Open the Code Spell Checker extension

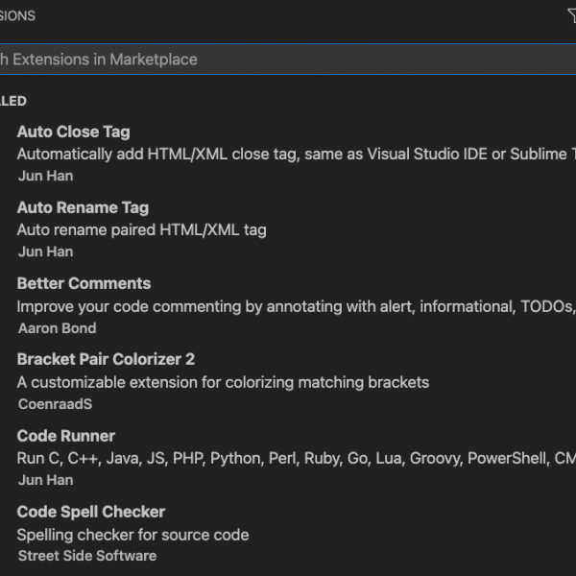click(91, 512)
